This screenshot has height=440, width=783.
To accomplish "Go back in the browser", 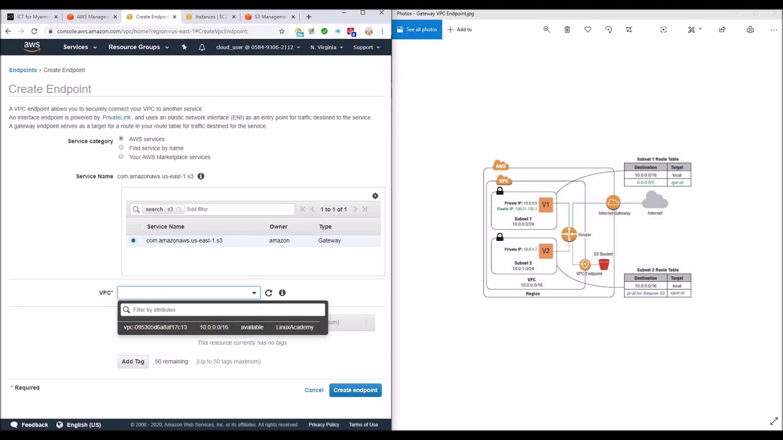I will (x=8, y=31).
